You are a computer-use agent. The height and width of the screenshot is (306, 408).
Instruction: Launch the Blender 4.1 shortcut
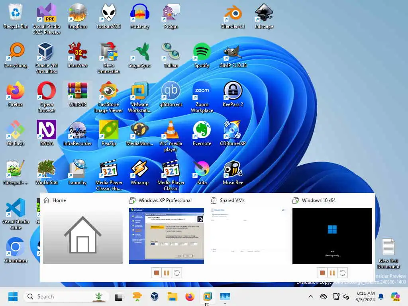(233, 16)
